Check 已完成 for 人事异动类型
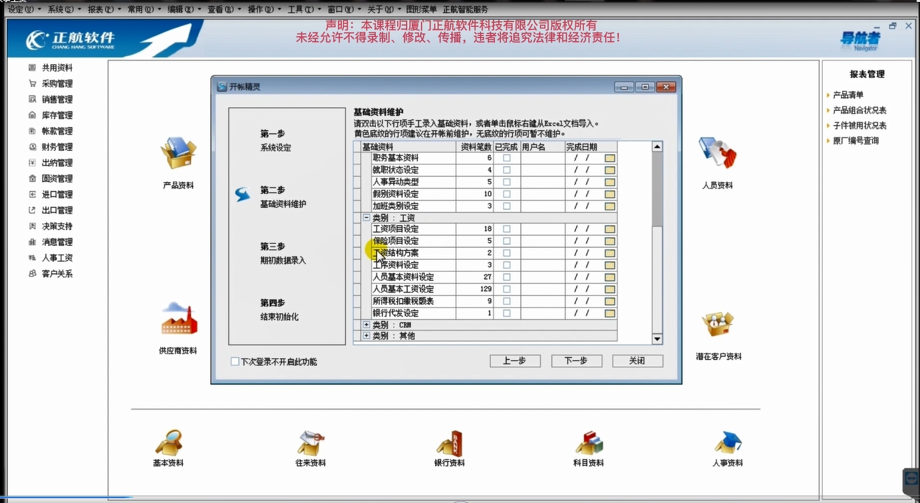920x503 pixels. [x=507, y=182]
